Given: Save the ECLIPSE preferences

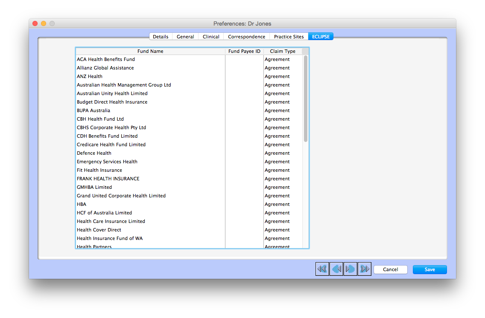Looking at the screenshot, I should pyautogui.click(x=429, y=269).
